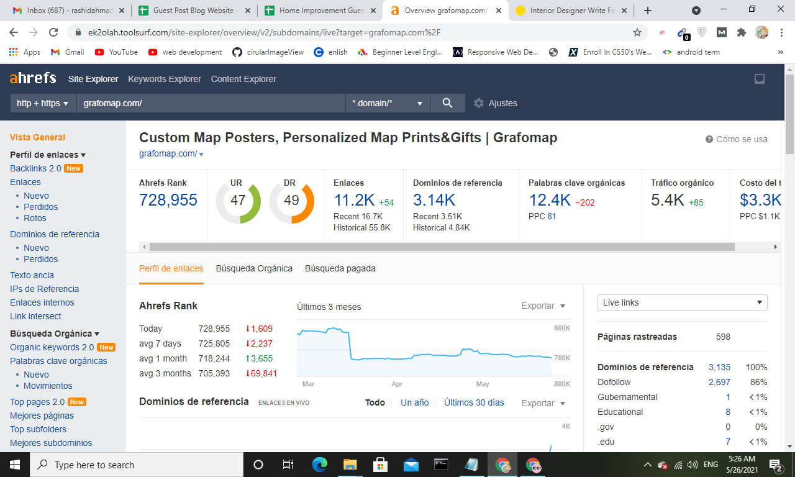Open the Chrome three-dot menu
The height and width of the screenshot is (477, 795).
tap(781, 32)
